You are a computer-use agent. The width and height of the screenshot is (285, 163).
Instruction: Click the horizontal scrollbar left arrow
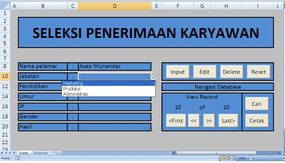point(174,153)
